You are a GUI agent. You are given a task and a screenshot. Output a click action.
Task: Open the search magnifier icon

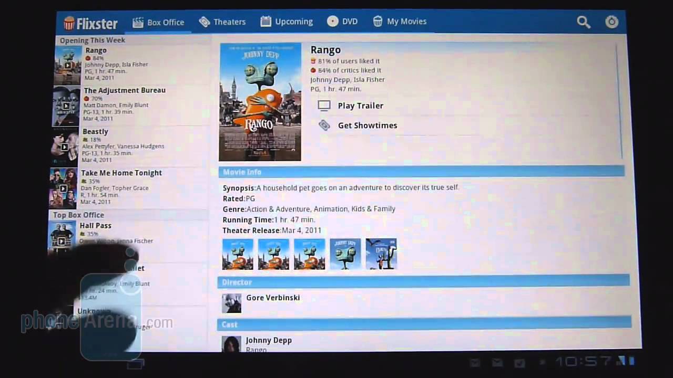(x=584, y=22)
